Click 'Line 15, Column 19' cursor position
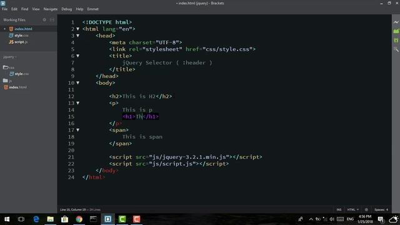 [73, 210]
